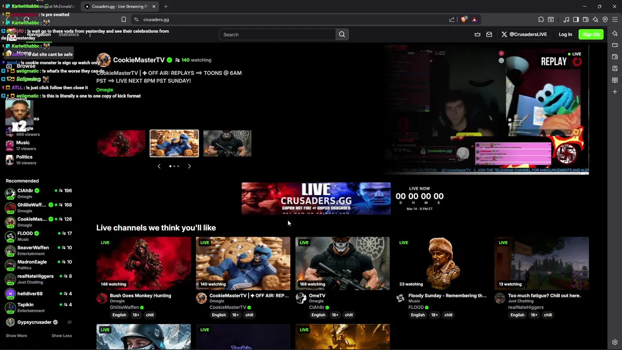
Task: Open a new browser tab
Action: (166, 6)
